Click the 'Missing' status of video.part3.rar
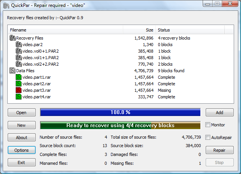This screenshot has width=241, height=174. click(164, 90)
